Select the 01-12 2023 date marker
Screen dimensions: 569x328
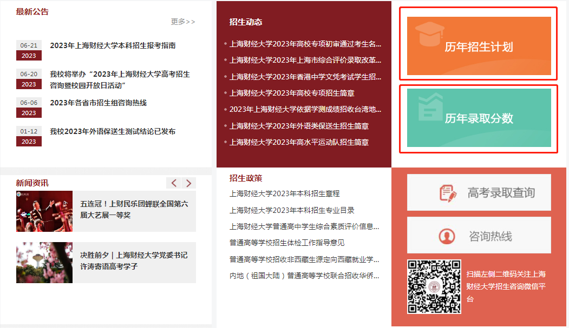tap(29, 135)
